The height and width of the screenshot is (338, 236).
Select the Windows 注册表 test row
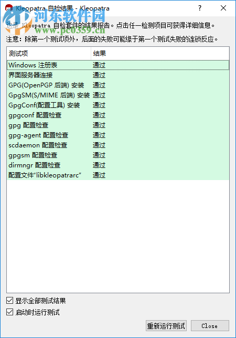point(118,65)
